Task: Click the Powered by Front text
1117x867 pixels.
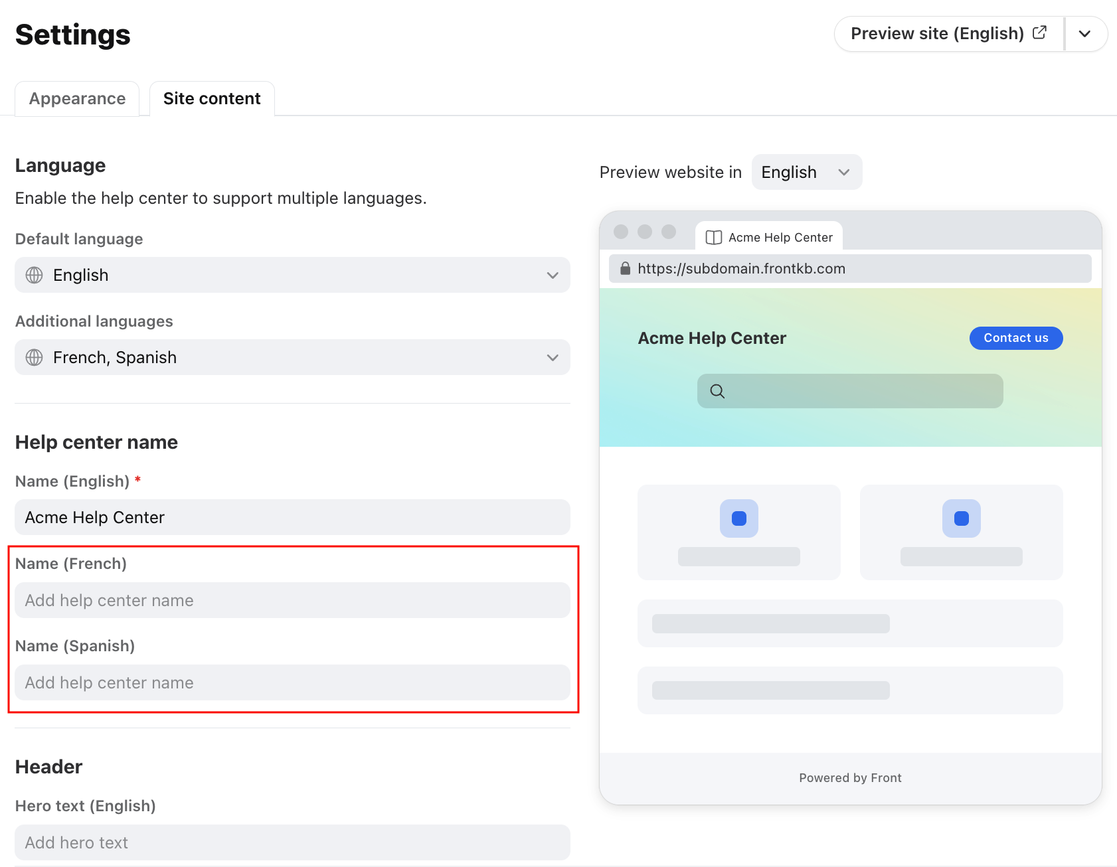Action: pyautogui.click(x=850, y=778)
